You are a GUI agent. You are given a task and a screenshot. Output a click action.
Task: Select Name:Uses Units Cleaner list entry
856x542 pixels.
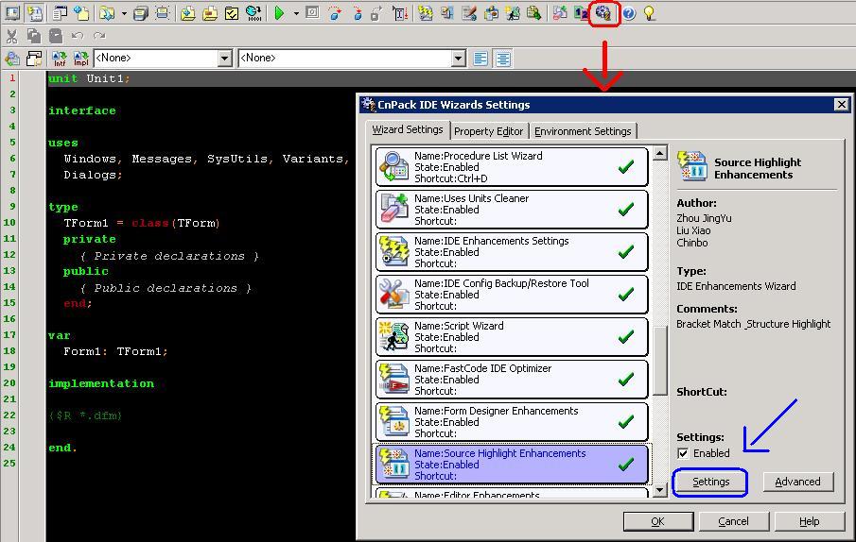tap(512, 210)
